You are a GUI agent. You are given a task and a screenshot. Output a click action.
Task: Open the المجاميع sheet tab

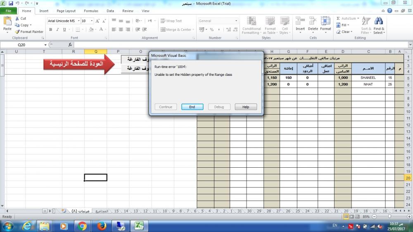102,211
